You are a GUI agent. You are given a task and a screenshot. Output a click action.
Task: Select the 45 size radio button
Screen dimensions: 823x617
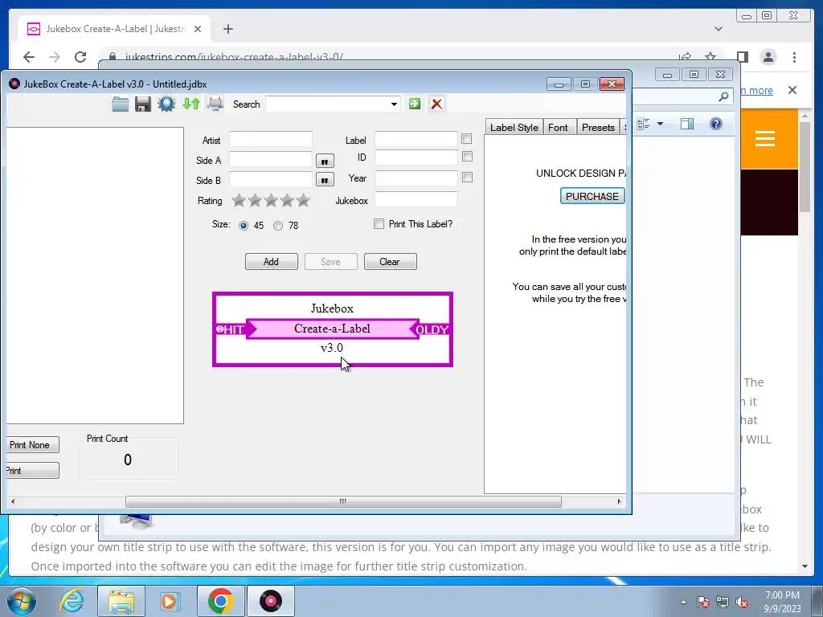pos(243,226)
